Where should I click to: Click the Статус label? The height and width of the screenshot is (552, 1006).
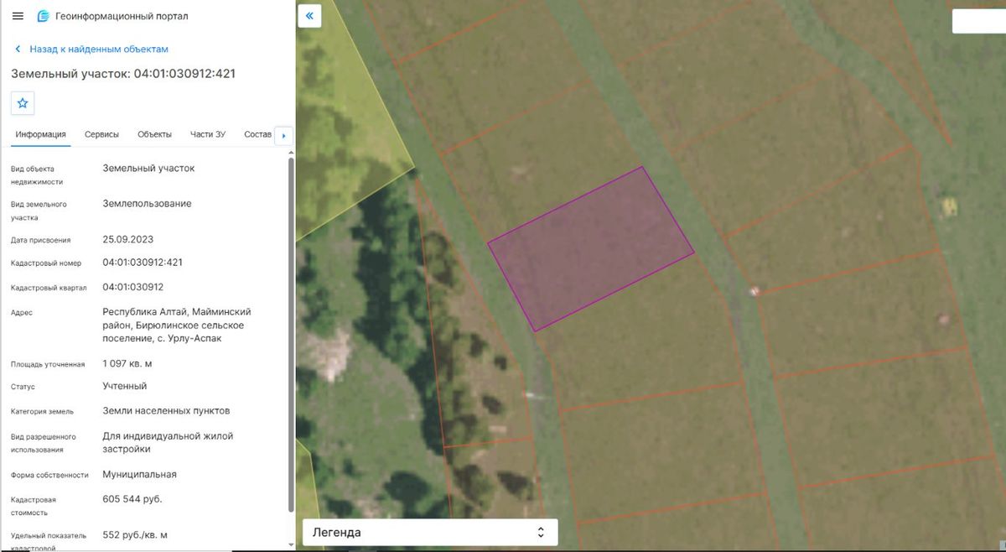23,387
